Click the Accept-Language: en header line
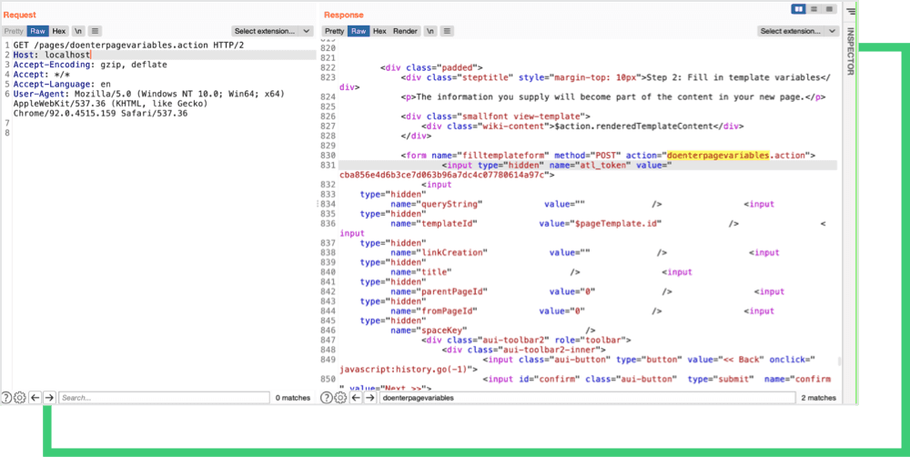The height and width of the screenshot is (457, 910). coord(62,84)
